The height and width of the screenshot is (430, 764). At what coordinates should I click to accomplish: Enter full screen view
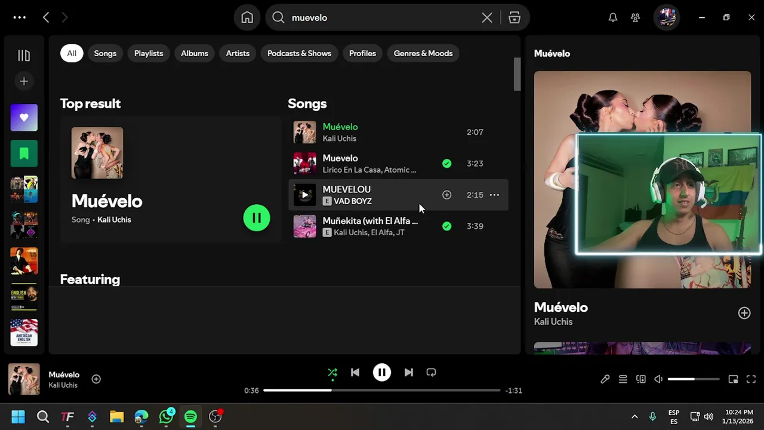751,379
